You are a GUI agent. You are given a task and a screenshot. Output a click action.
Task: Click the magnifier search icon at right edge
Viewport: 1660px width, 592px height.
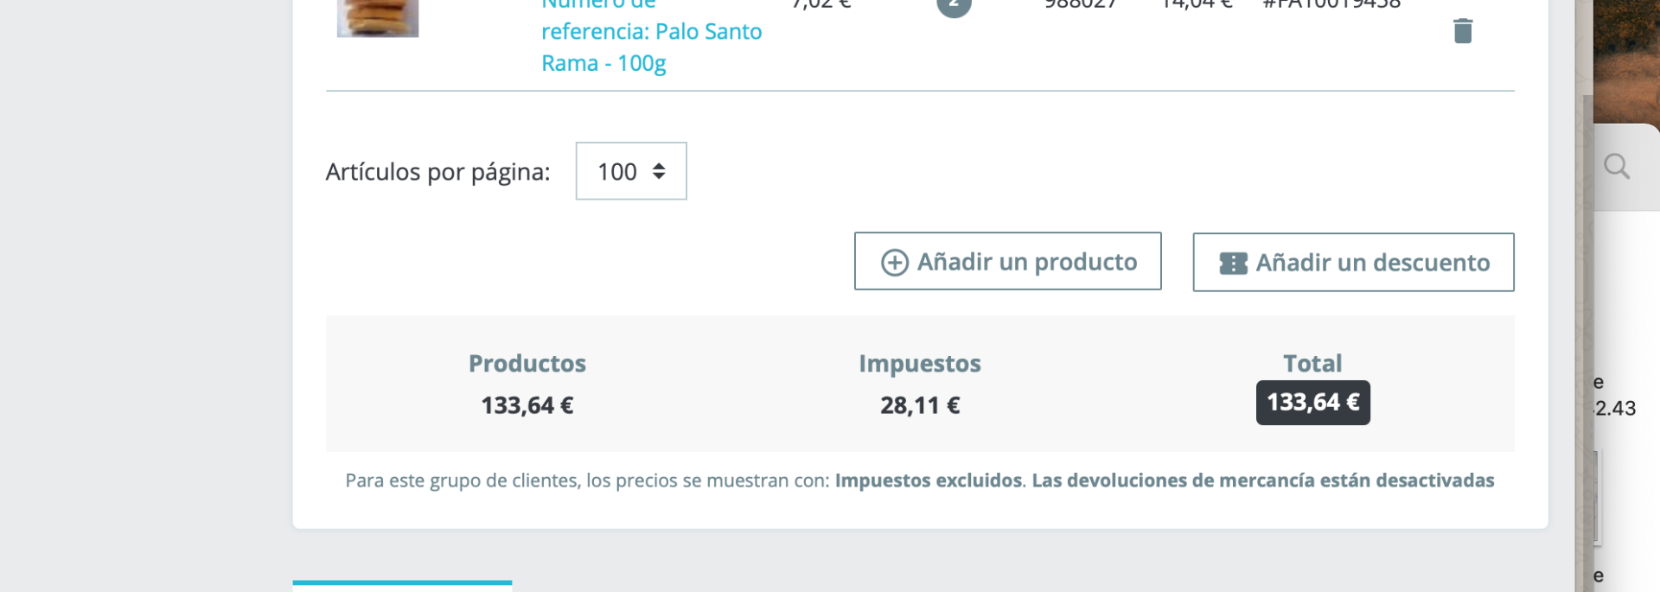(1616, 166)
